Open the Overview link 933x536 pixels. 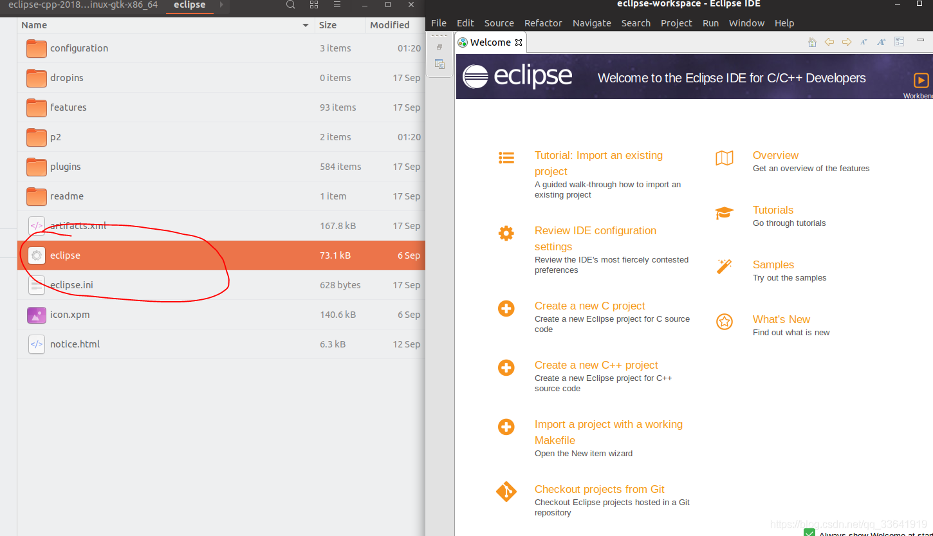click(x=775, y=155)
